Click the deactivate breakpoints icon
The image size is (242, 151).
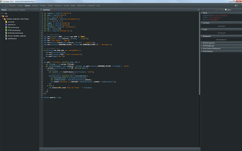[x=218, y=10]
